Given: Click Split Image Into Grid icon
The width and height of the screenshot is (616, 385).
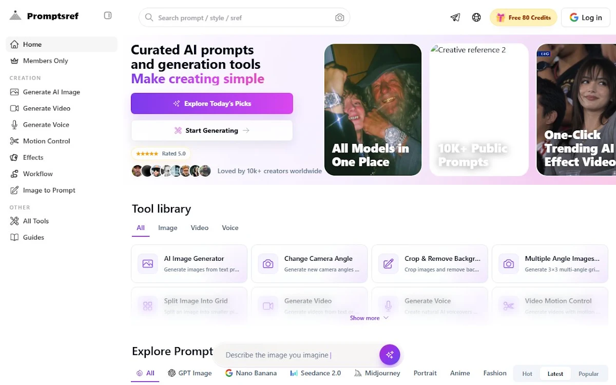Looking at the screenshot, I should point(148,306).
